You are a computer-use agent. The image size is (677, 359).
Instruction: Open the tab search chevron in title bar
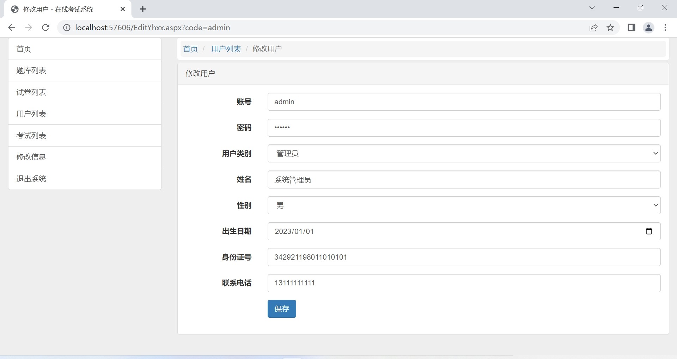pos(592,8)
